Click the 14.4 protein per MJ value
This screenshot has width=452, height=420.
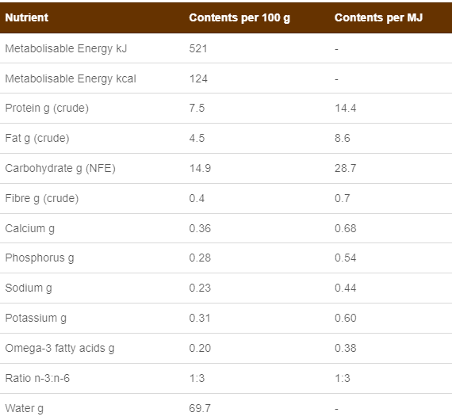coord(345,108)
